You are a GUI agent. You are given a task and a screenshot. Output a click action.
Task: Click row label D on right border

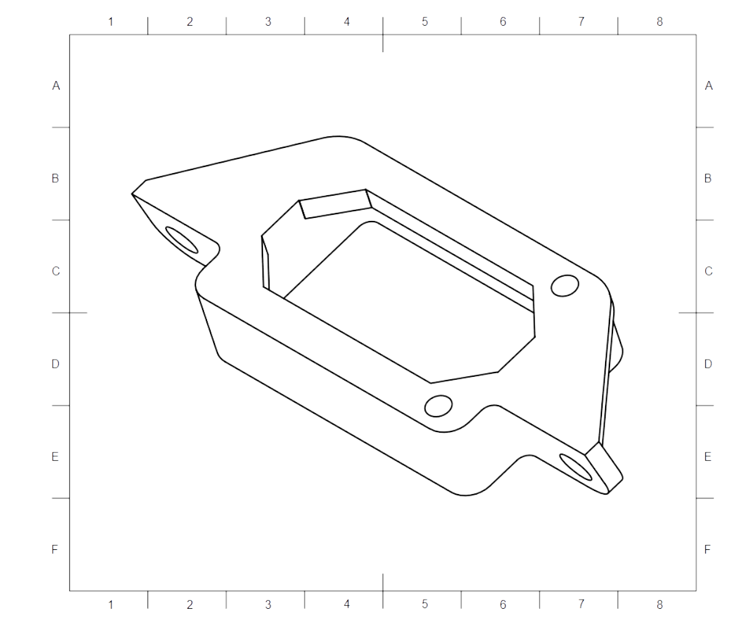(708, 364)
